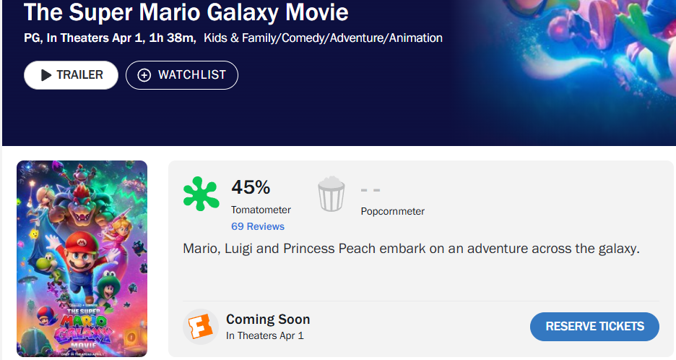Click the movie synopsis description text
Viewport: 676px width, 360px height.
point(412,249)
